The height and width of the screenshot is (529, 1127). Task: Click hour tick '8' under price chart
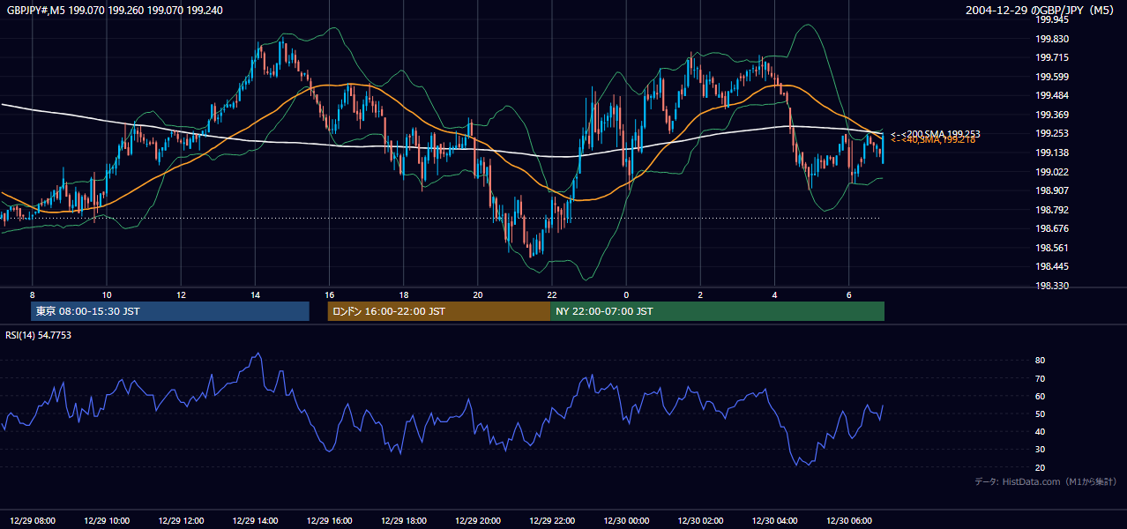(x=33, y=294)
